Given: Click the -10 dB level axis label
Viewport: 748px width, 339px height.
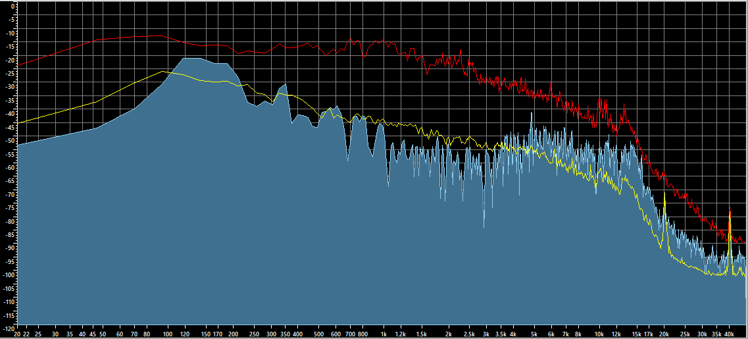Looking at the screenshot, I should pos(11,34).
